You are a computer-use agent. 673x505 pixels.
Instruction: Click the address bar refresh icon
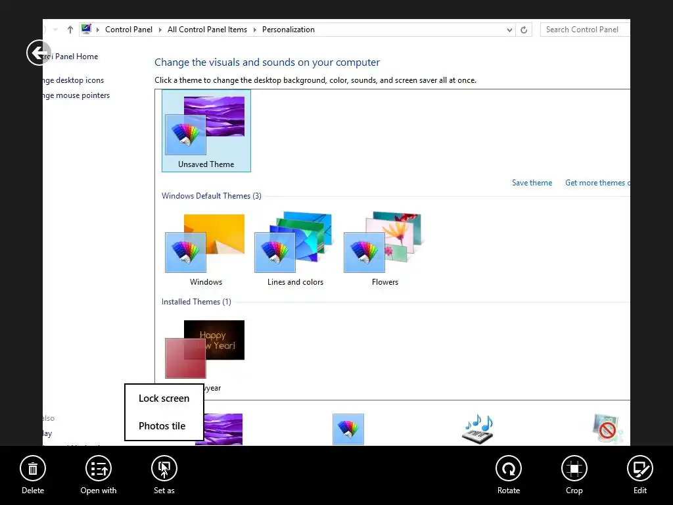click(x=524, y=30)
